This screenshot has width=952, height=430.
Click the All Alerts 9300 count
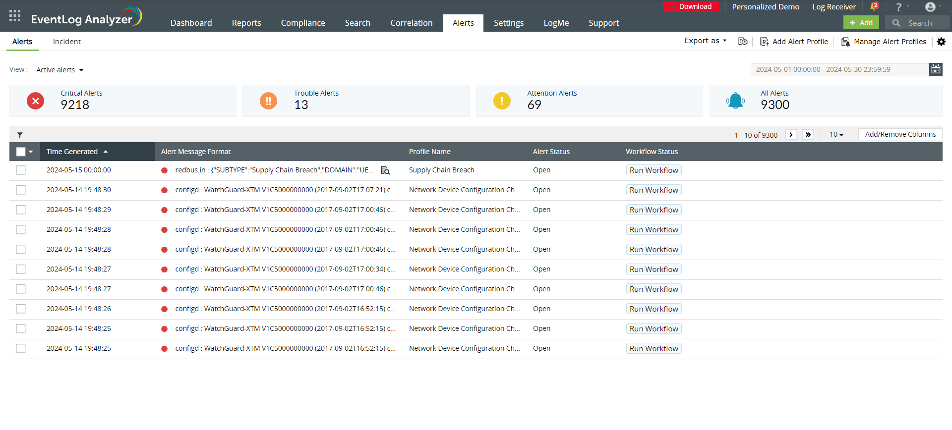775,105
